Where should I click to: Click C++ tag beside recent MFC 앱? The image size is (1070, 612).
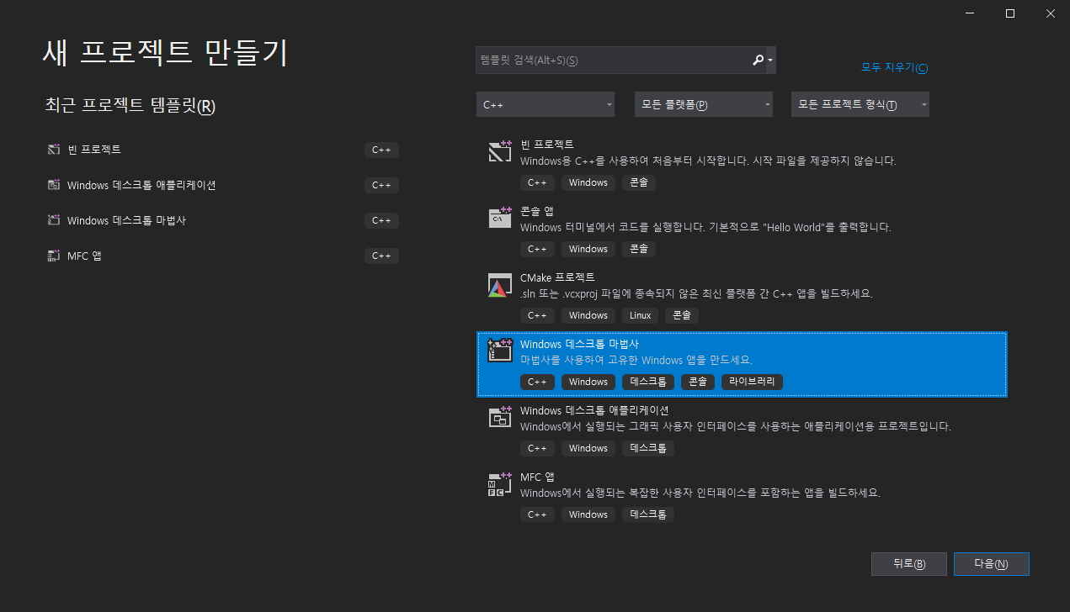point(381,256)
